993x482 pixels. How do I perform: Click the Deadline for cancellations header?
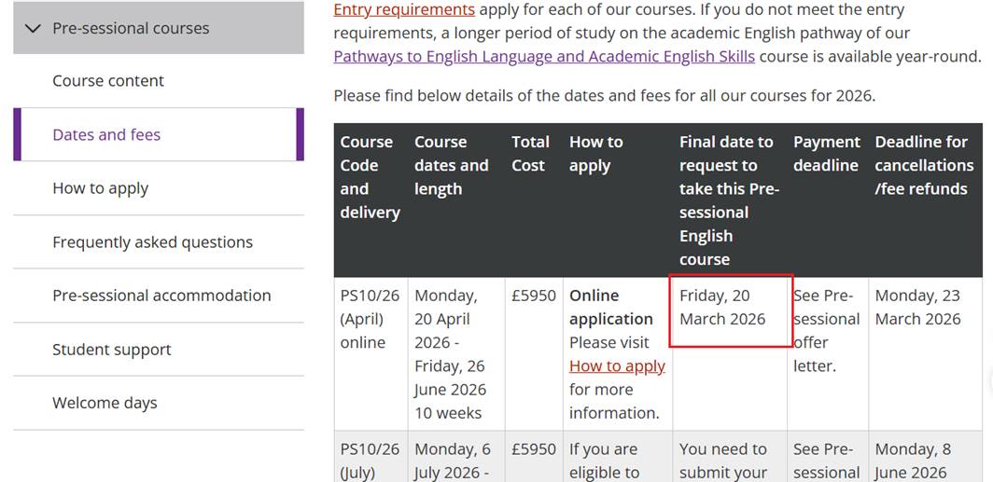(x=921, y=165)
